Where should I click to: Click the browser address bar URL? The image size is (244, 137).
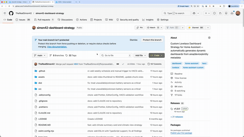pyautogui.click(x=34, y=6)
